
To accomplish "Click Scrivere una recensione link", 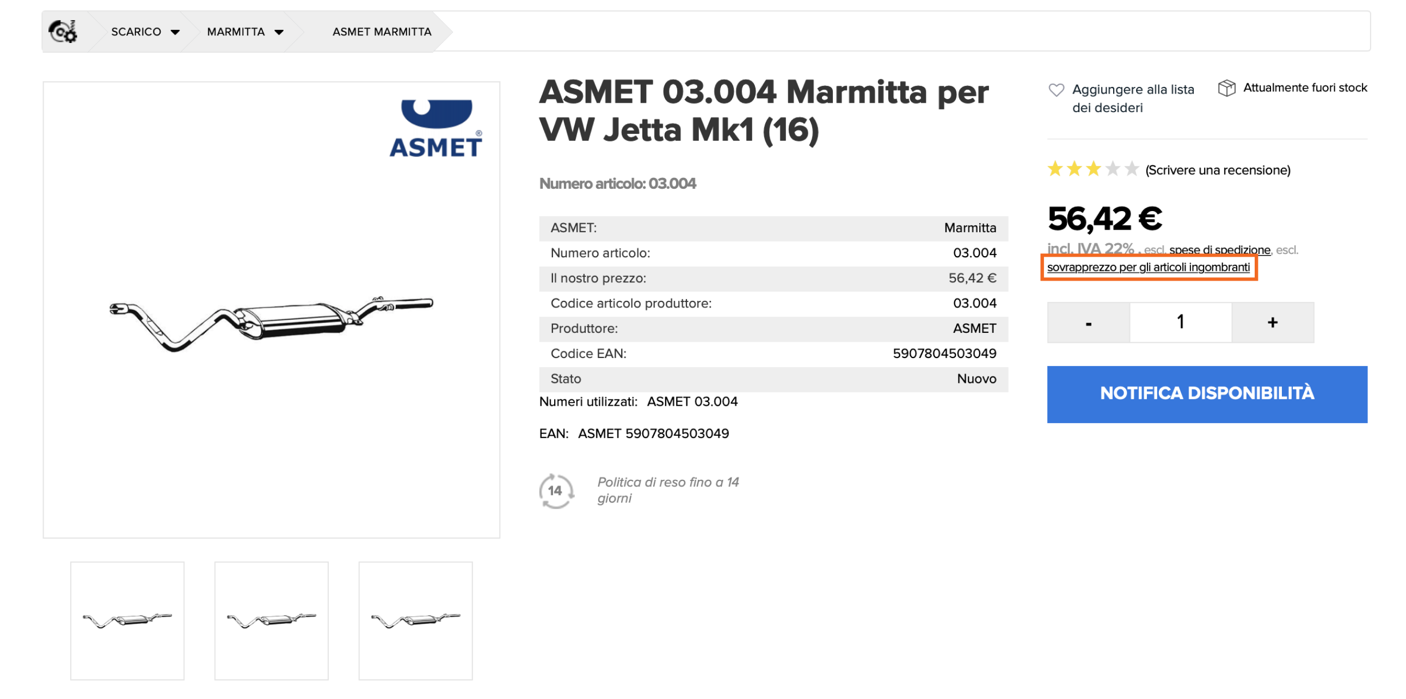I will click(x=1218, y=170).
